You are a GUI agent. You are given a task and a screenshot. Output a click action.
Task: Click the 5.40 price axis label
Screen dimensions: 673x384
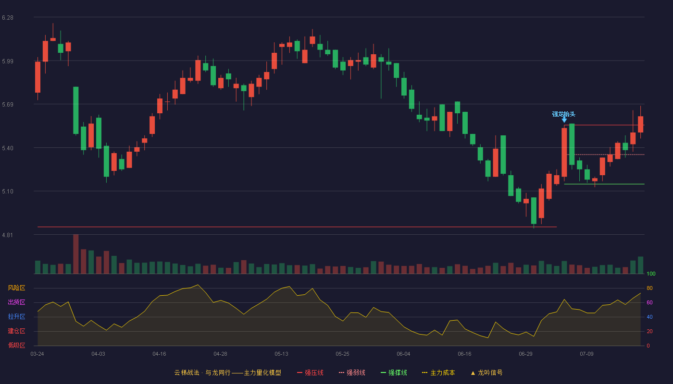click(x=7, y=148)
